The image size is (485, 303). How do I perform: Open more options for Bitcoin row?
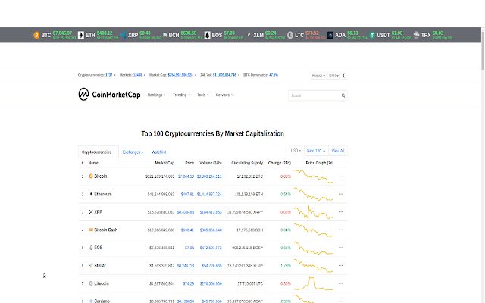[x=341, y=176]
